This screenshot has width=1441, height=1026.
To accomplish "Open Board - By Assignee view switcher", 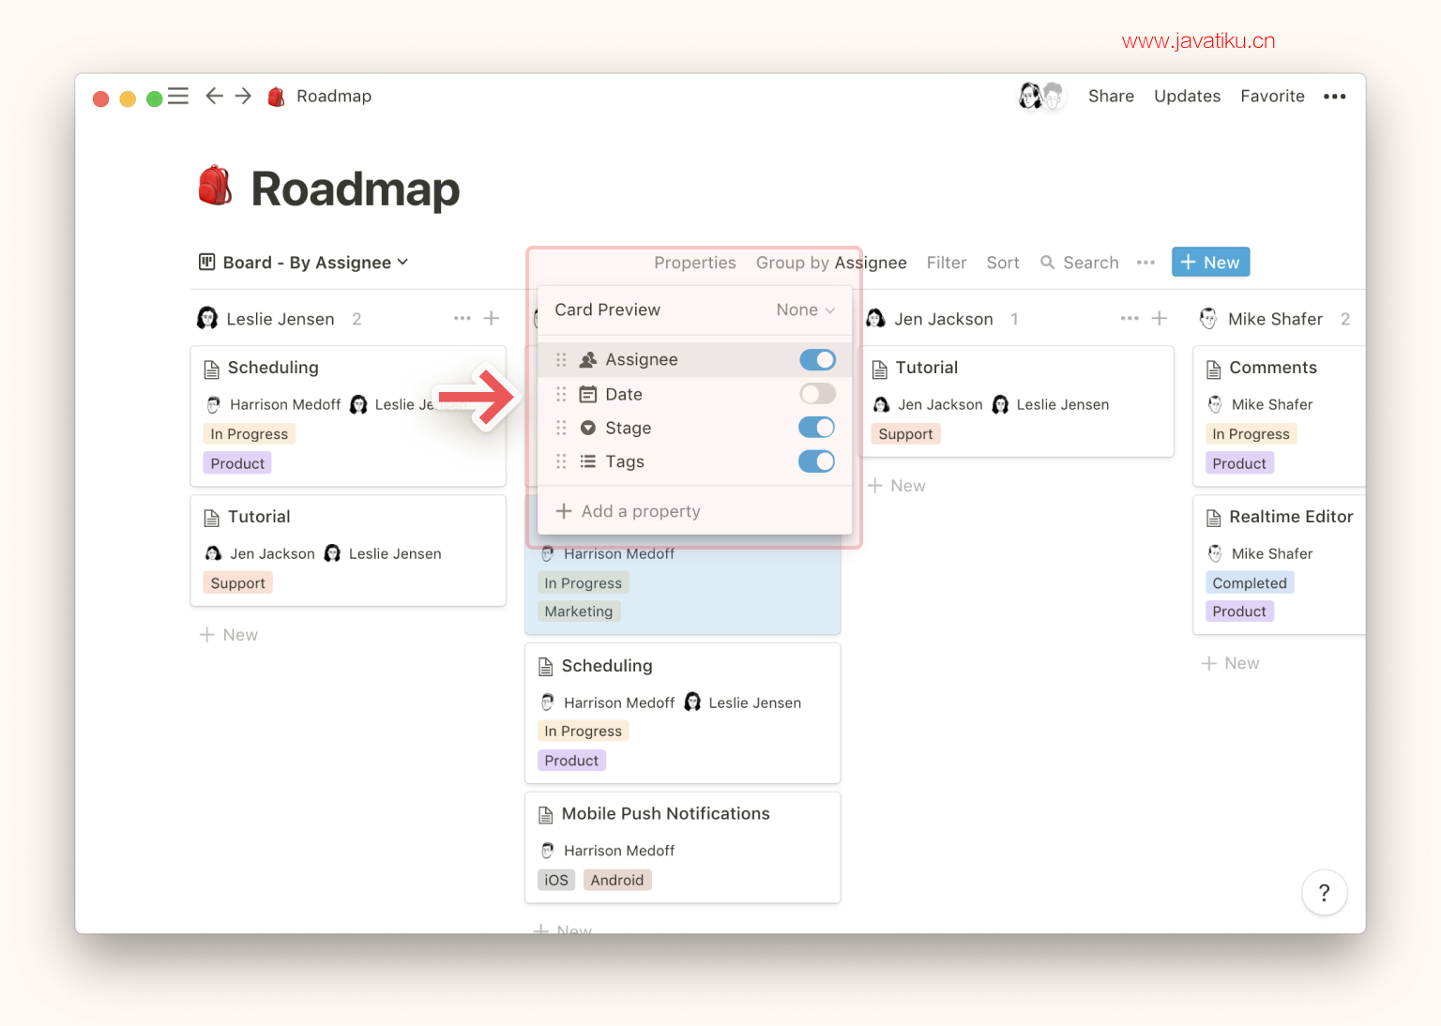I will [304, 263].
